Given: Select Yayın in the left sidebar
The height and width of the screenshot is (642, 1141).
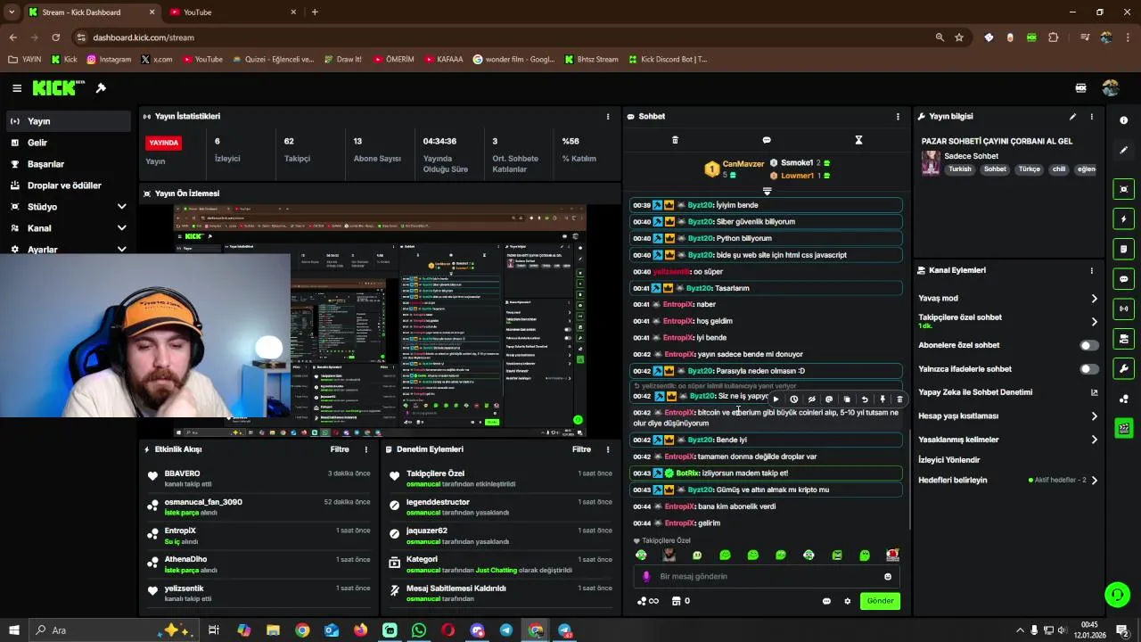Looking at the screenshot, I should pyautogui.click(x=68, y=121).
